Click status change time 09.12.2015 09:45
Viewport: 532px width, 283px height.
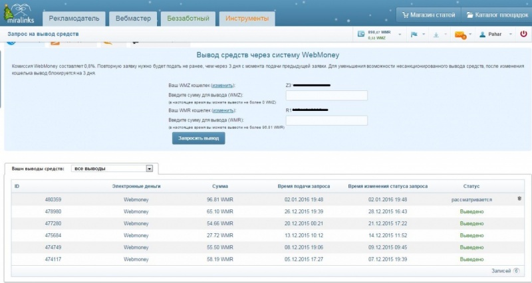coord(388,247)
